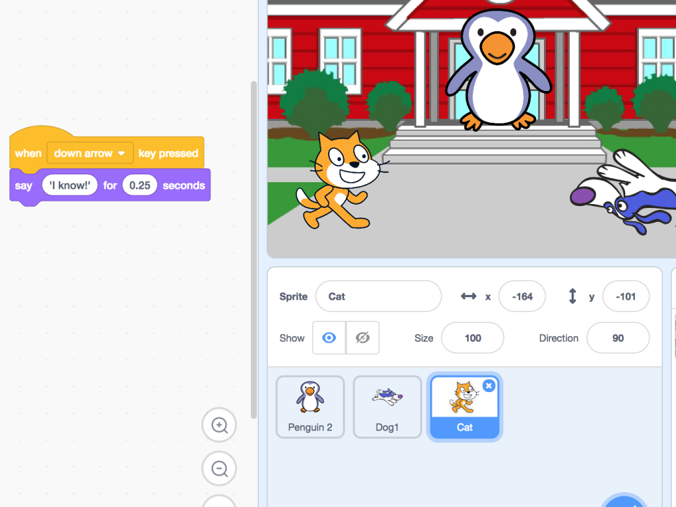The image size is (676, 507).
Task: Click the vertical y arrows icon
Action: click(572, 296)
